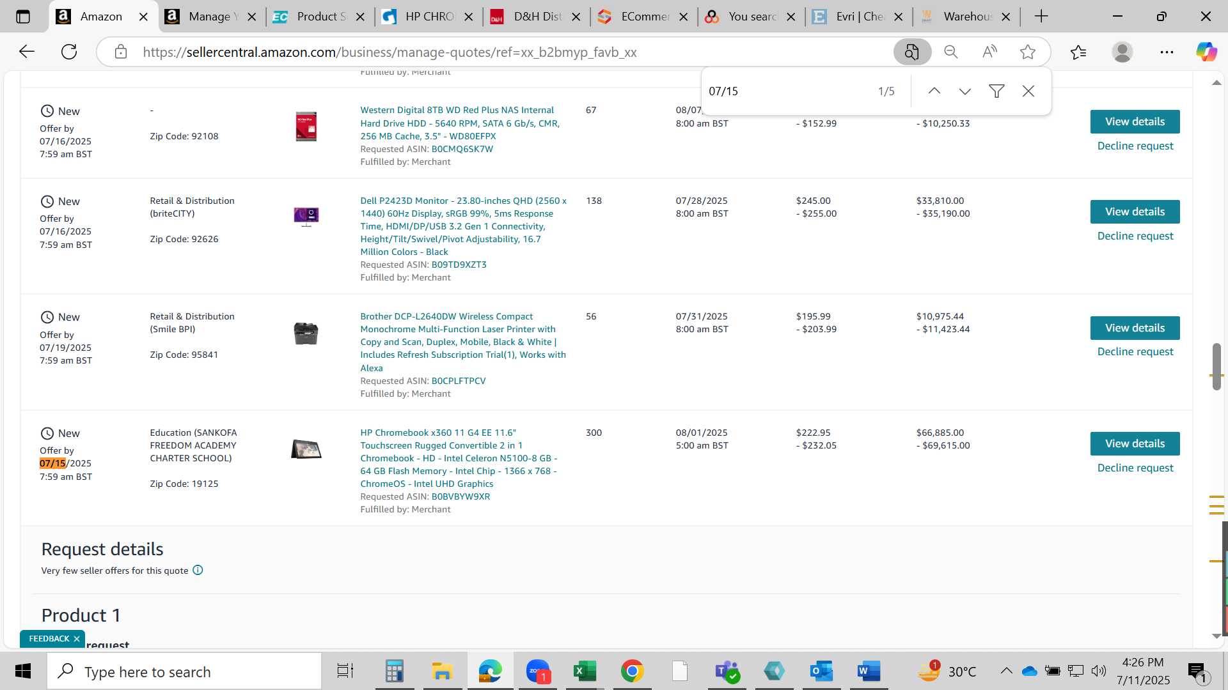Turn on Read aloud
This screenshot has height=690, width=1228.
pyautogui.click(x=989, y=52)
